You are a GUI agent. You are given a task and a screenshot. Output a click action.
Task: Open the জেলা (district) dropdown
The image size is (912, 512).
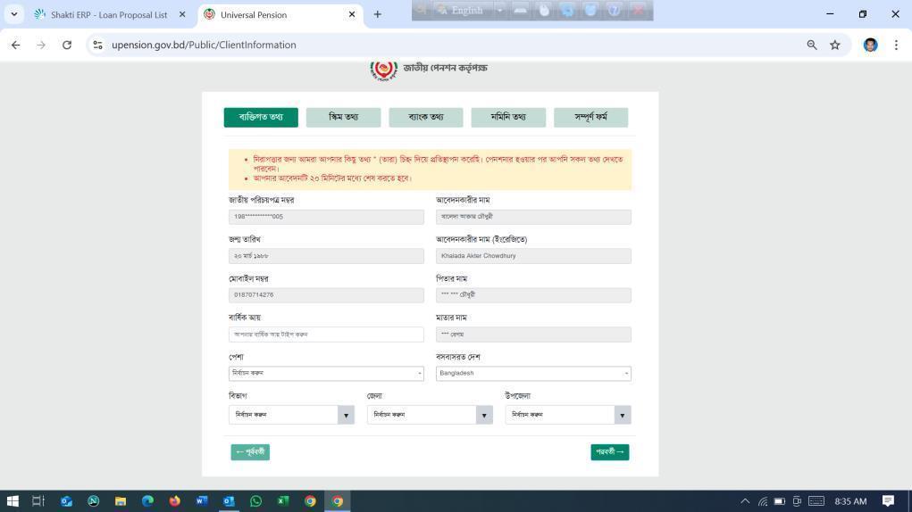click(x=430, y=415)
